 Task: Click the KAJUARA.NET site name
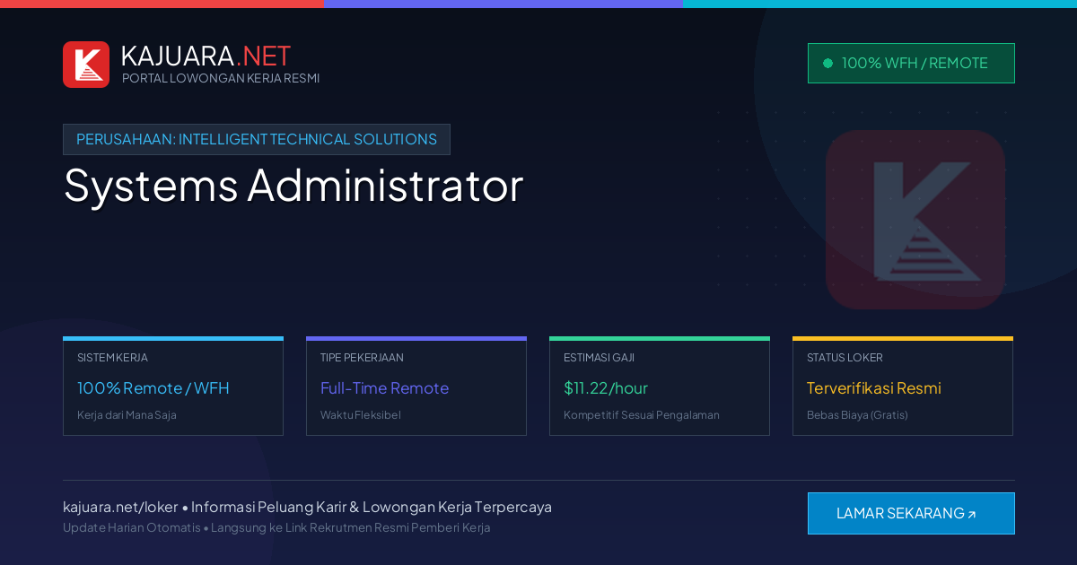click(206, 56)
